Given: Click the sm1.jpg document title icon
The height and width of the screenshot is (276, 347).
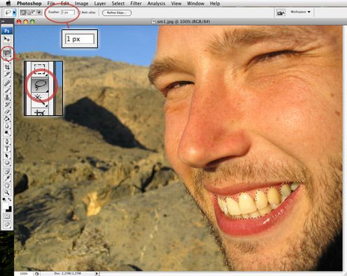Looking at the screenshot, I should [x=153, y=22].
